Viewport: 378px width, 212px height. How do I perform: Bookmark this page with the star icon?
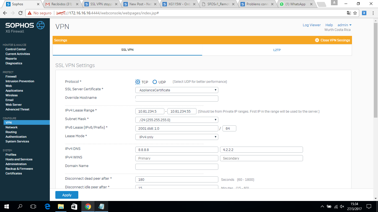(355, 13)
